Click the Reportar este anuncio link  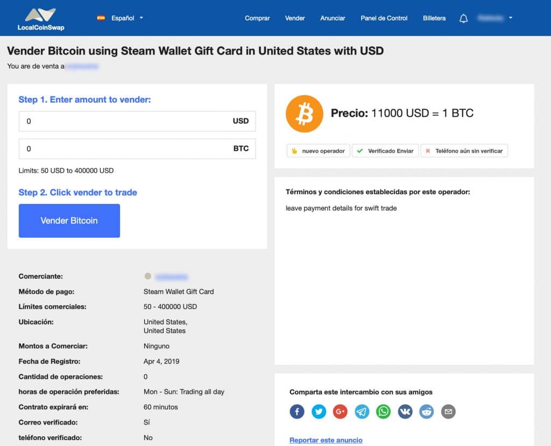tap(326, 440)
